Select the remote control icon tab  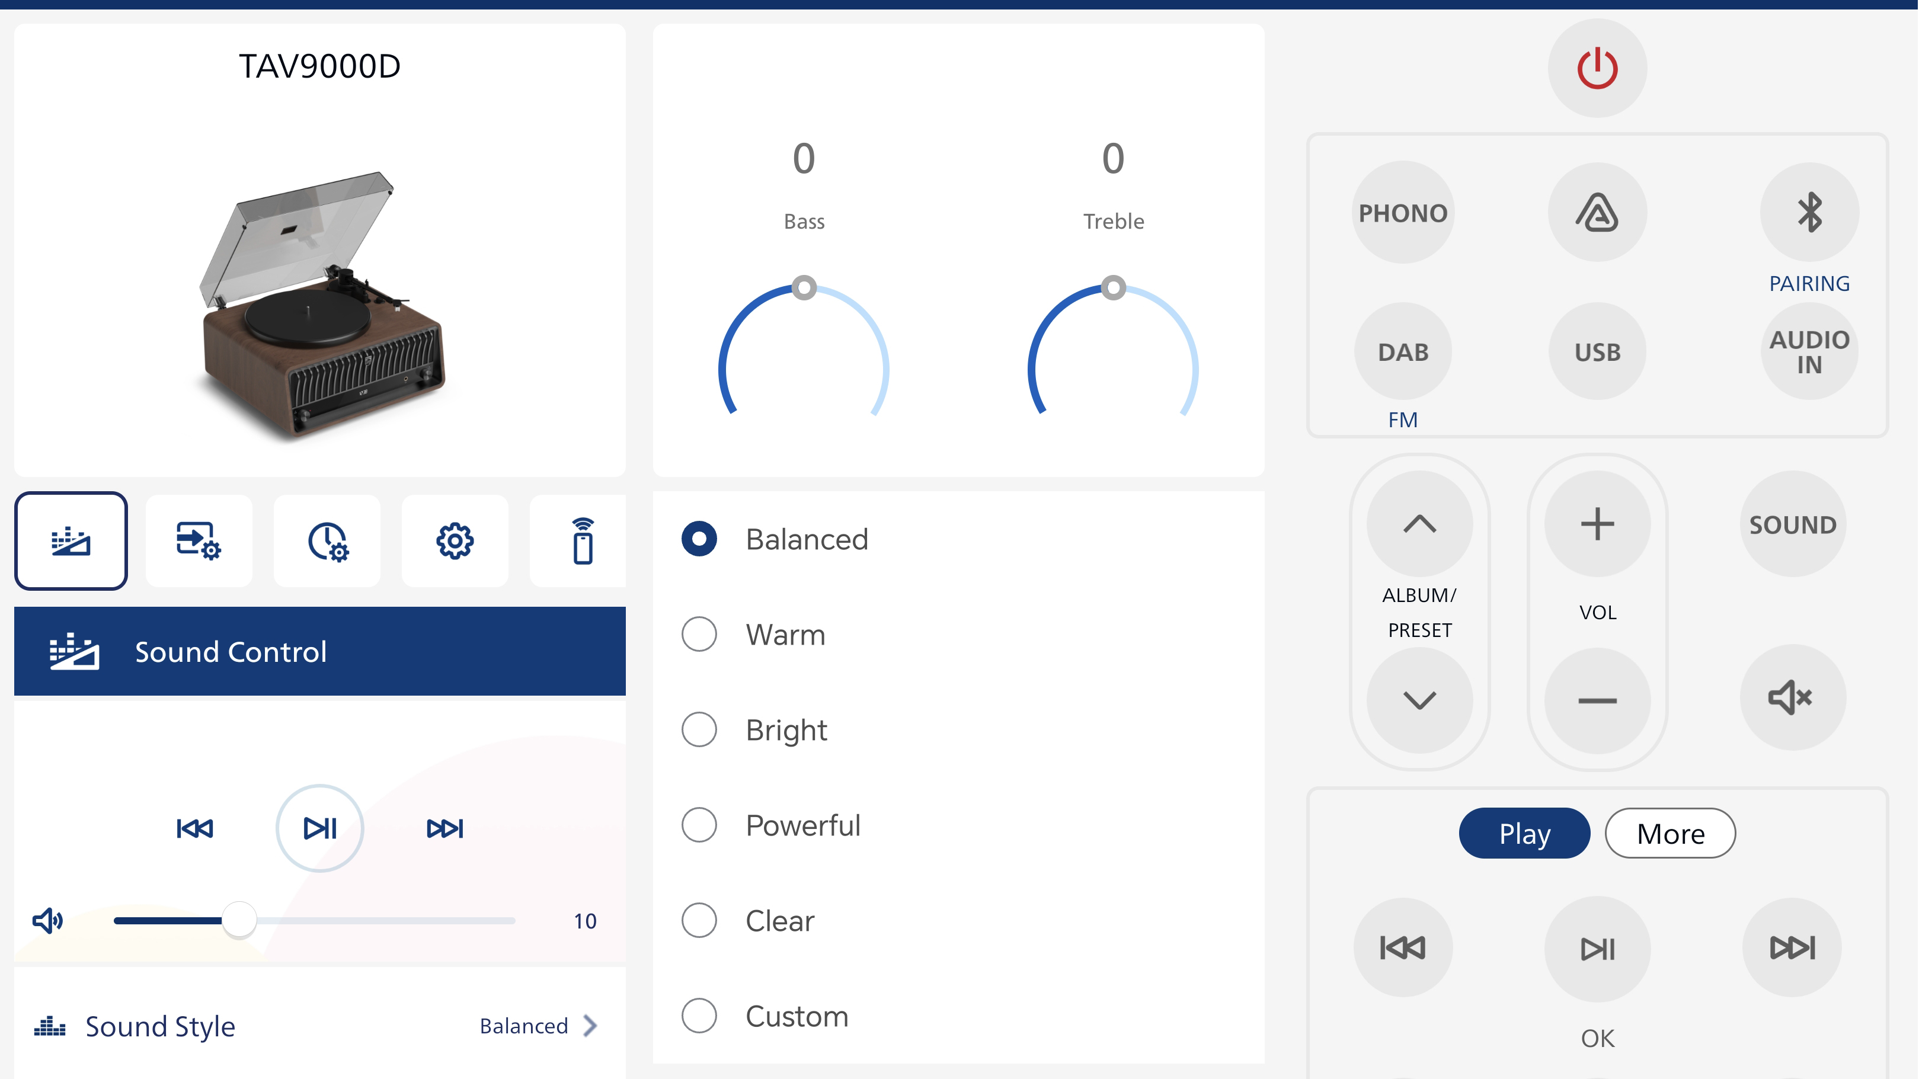coord(582,542)
